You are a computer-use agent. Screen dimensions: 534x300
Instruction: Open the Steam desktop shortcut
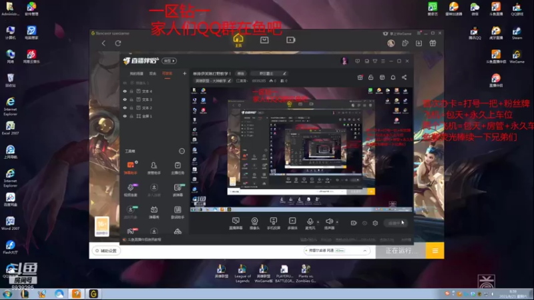(x=517, y=33)
